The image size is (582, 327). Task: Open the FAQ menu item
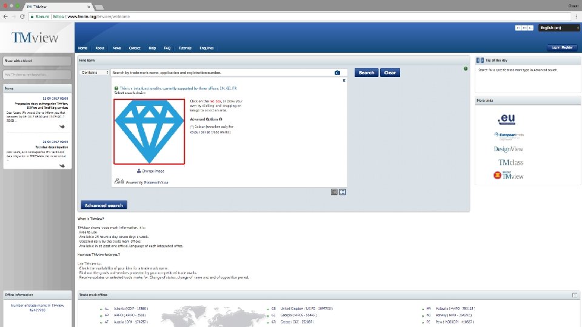pyautogui.click(x=167, y=48)
